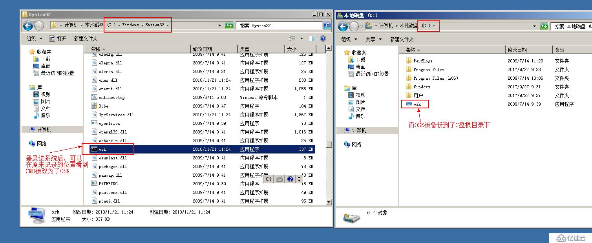Click Back arrow in System32 window

[x=28, y=26]
